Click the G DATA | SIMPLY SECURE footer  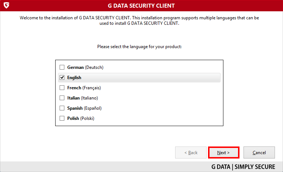pyautogui.click(x=243, y=167)
